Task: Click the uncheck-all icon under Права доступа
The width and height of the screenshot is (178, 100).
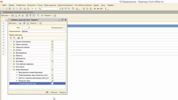Action: pyautogui.click(x=22, y=38)
